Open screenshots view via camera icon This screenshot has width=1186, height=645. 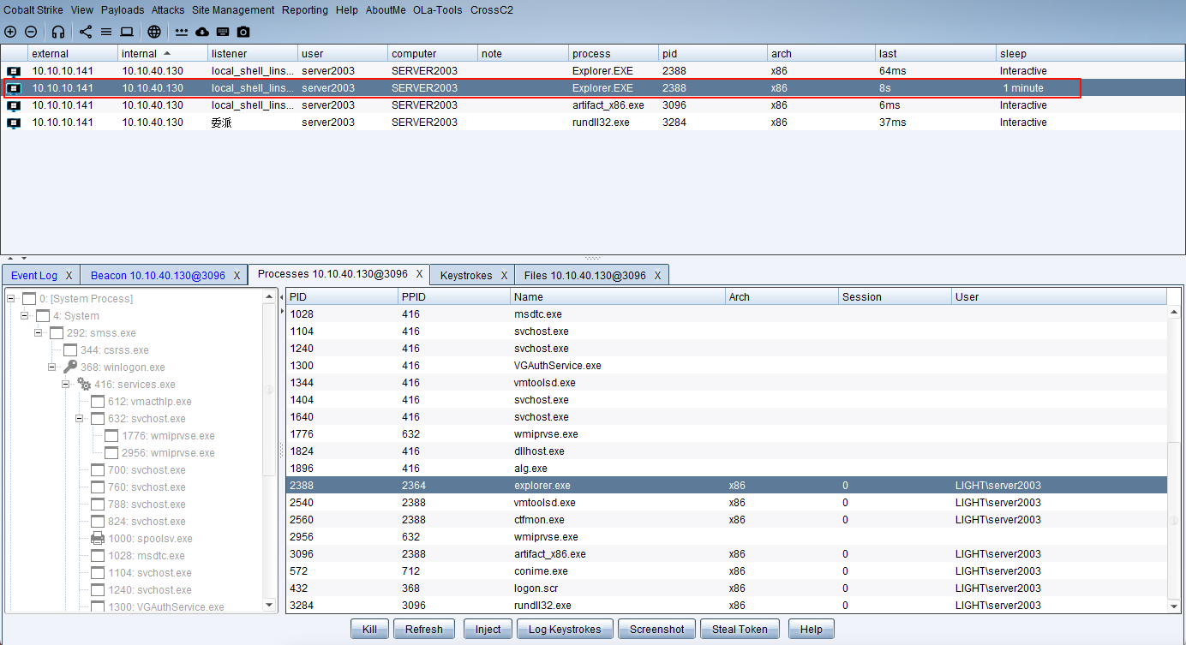(243, 32)
